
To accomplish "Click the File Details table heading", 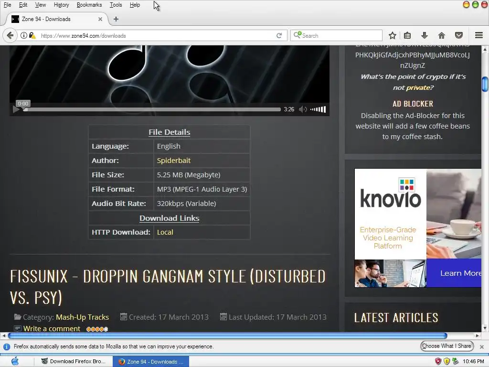I will pyautogui.click(x=170, y=132).
